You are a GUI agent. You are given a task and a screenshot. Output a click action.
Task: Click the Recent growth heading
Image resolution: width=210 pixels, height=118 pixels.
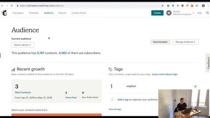[x=31, y=69]
